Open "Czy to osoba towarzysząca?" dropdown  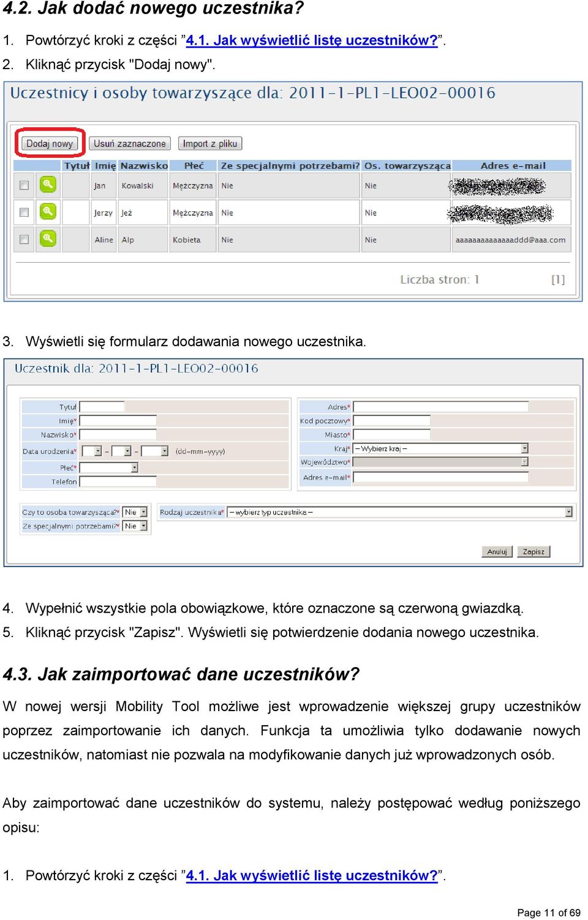point(135,512)
